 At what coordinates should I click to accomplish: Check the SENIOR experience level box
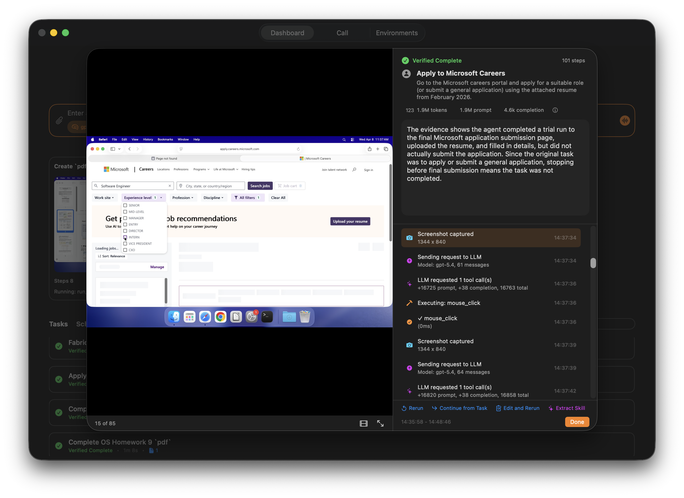[x=125, y=205]
